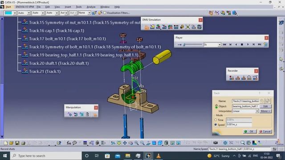Image resolution: width=285 pixels, height=160 pixels.
Task: Click the Edit button next to Object
Action: [x=265, y=106]
